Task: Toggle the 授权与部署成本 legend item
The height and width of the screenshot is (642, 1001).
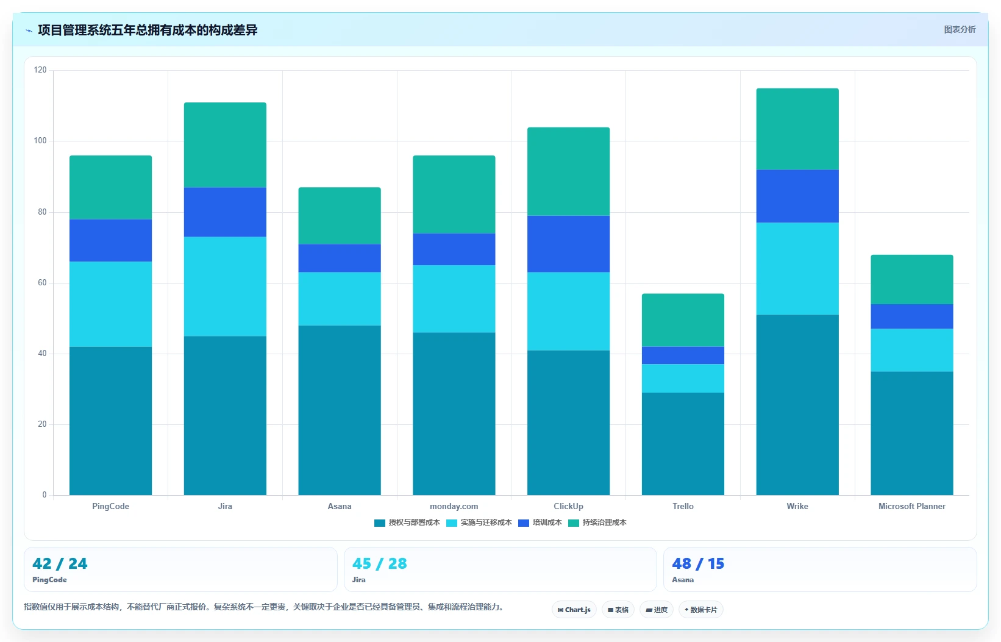Action: [x=407, y=523]
